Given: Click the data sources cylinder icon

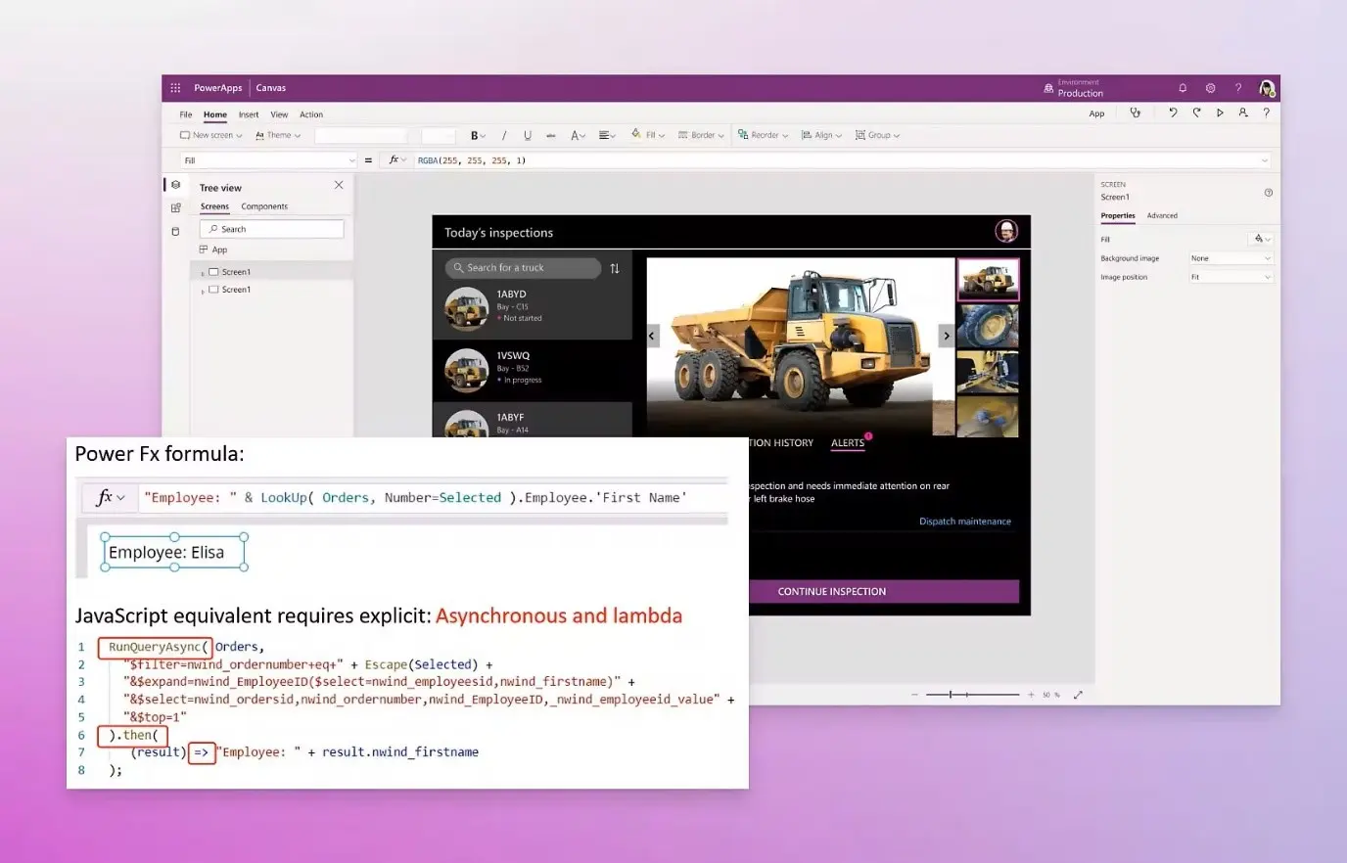Looking at the screenshot, I should (x=176, y=232).
